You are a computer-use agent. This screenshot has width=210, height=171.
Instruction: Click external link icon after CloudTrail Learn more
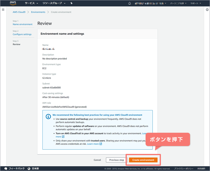pyautogui.click(x=63, y=137)
